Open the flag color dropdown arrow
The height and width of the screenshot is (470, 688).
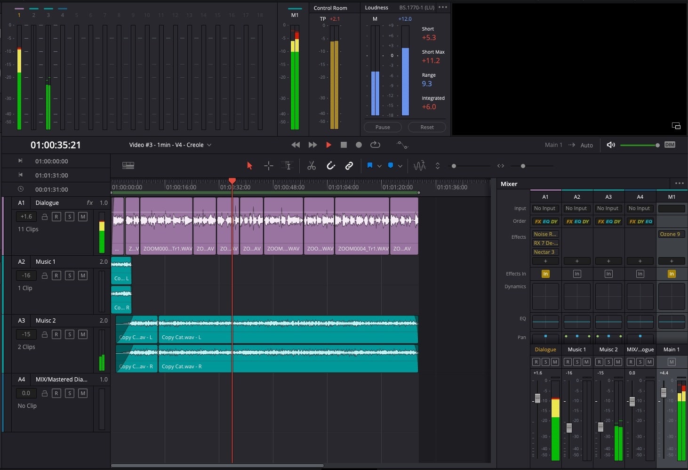pos(379,166)
